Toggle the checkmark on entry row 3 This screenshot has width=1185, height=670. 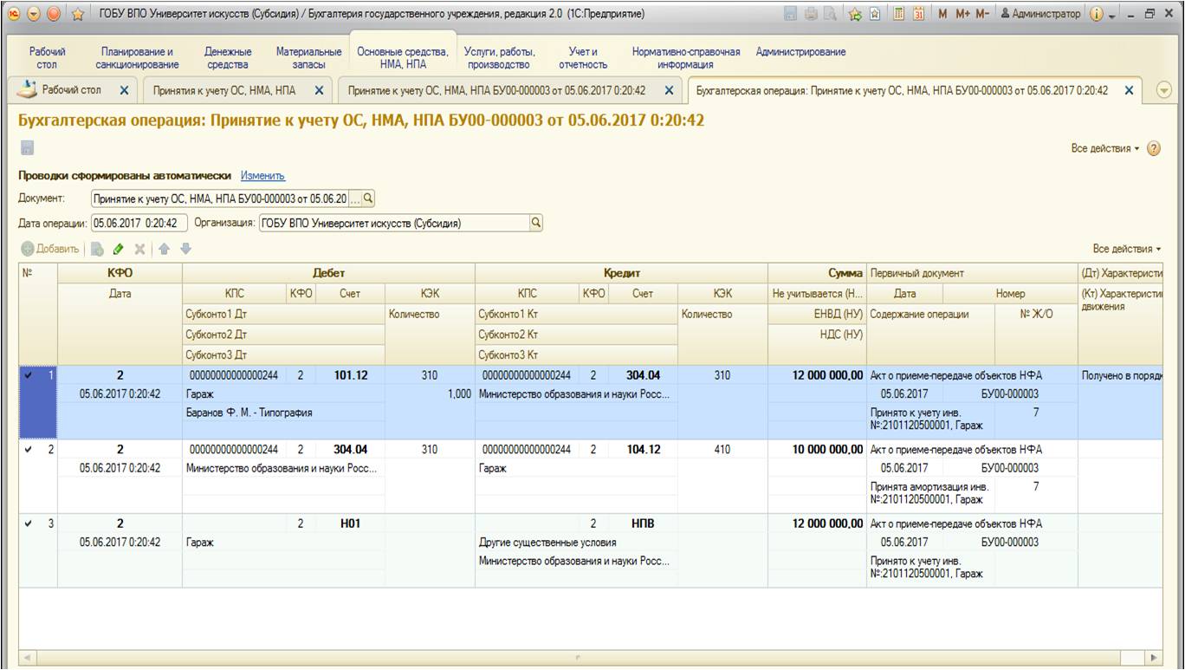click(30, 523)
